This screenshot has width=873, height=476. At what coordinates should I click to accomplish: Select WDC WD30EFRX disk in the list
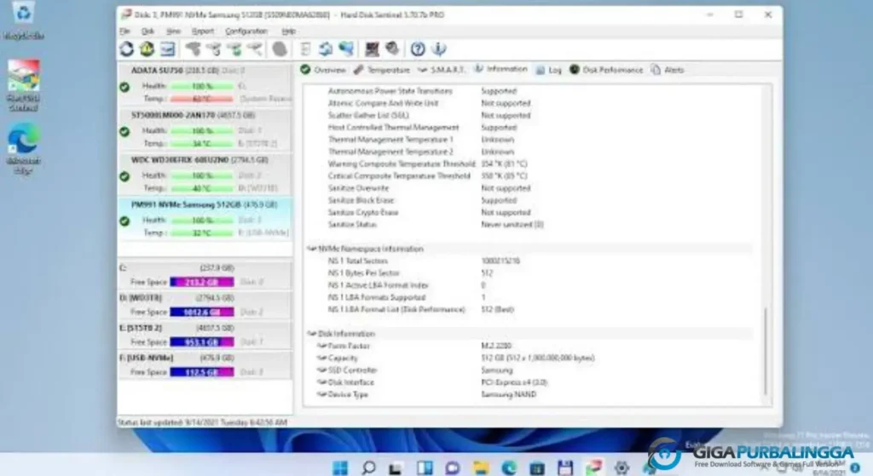[x=205, y=174]
